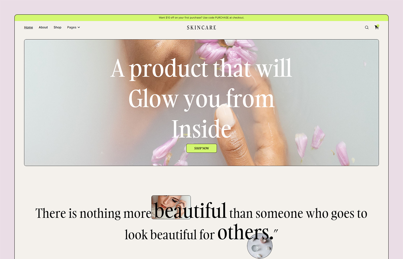Click the green cart count badge
Screen dimensions: 403x259
pos(378,26)
